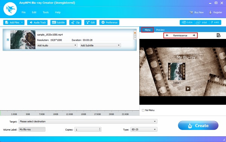
Task: Open the Add Subtitle dropdown
Action: 101,45
